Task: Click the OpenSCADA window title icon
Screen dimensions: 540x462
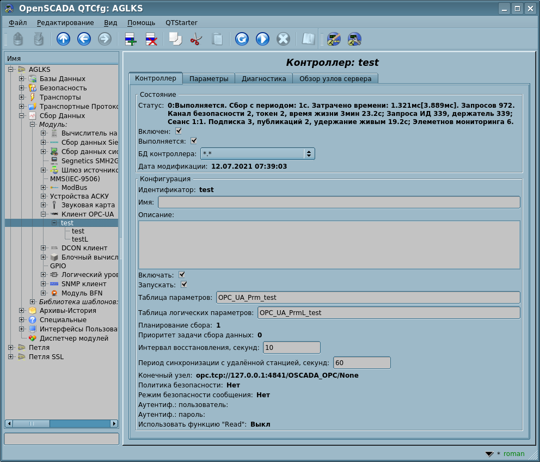Action: point(9,8)
